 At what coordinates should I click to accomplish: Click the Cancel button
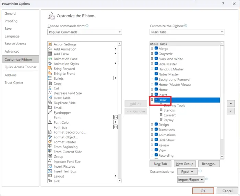[227, 191]
